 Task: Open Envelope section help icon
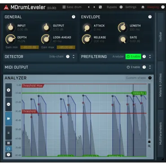click(150, 17)
